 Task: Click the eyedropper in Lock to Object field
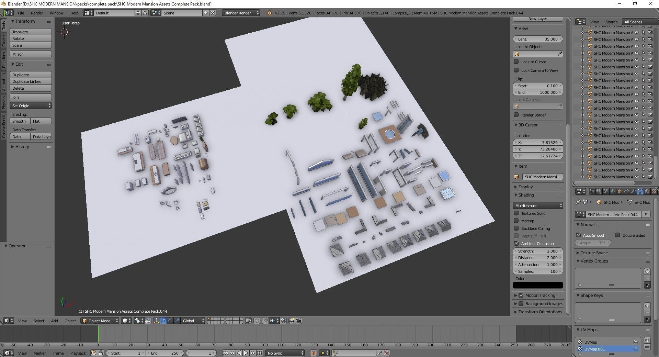tap(559, 54)
